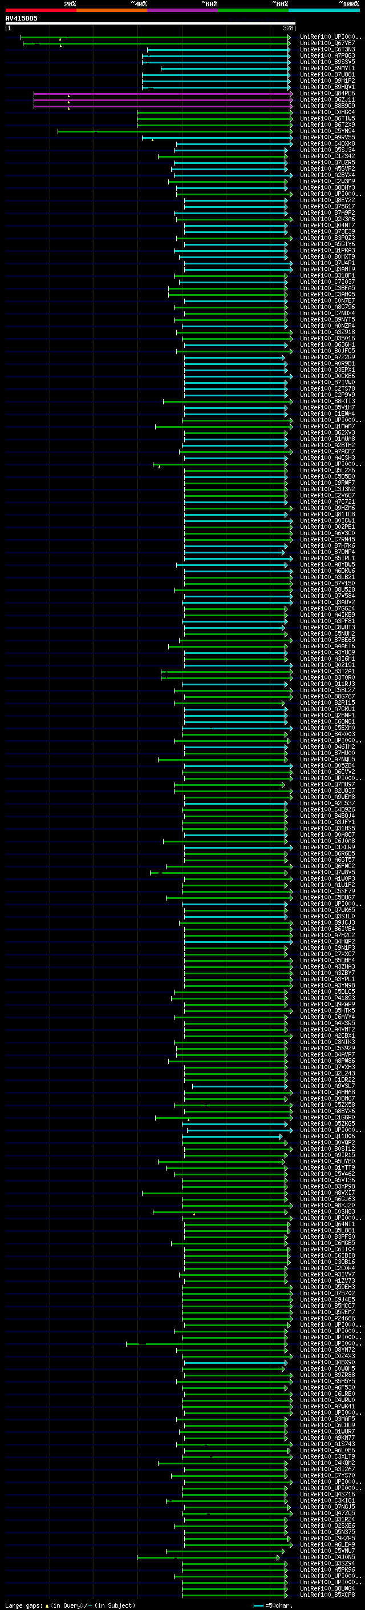Screen dimensions: 365x1610
Task: Click the orange ~40% identity legend bar
Action: point(112,11)
